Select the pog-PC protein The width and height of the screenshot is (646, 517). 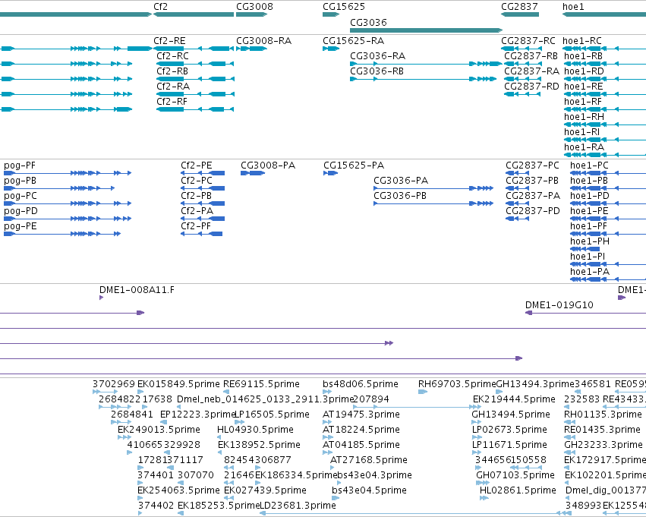[68, 203]
